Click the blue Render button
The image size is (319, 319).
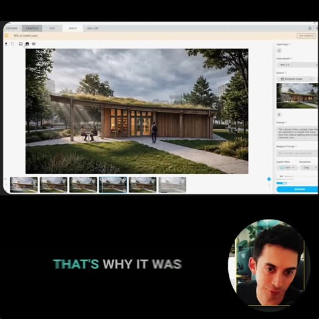tap(298, 190)
